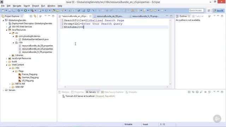The image size is (226, 127).
Task: Select resourceBundle_de_DE.properties in tree
Action: (x=37, y=46)
